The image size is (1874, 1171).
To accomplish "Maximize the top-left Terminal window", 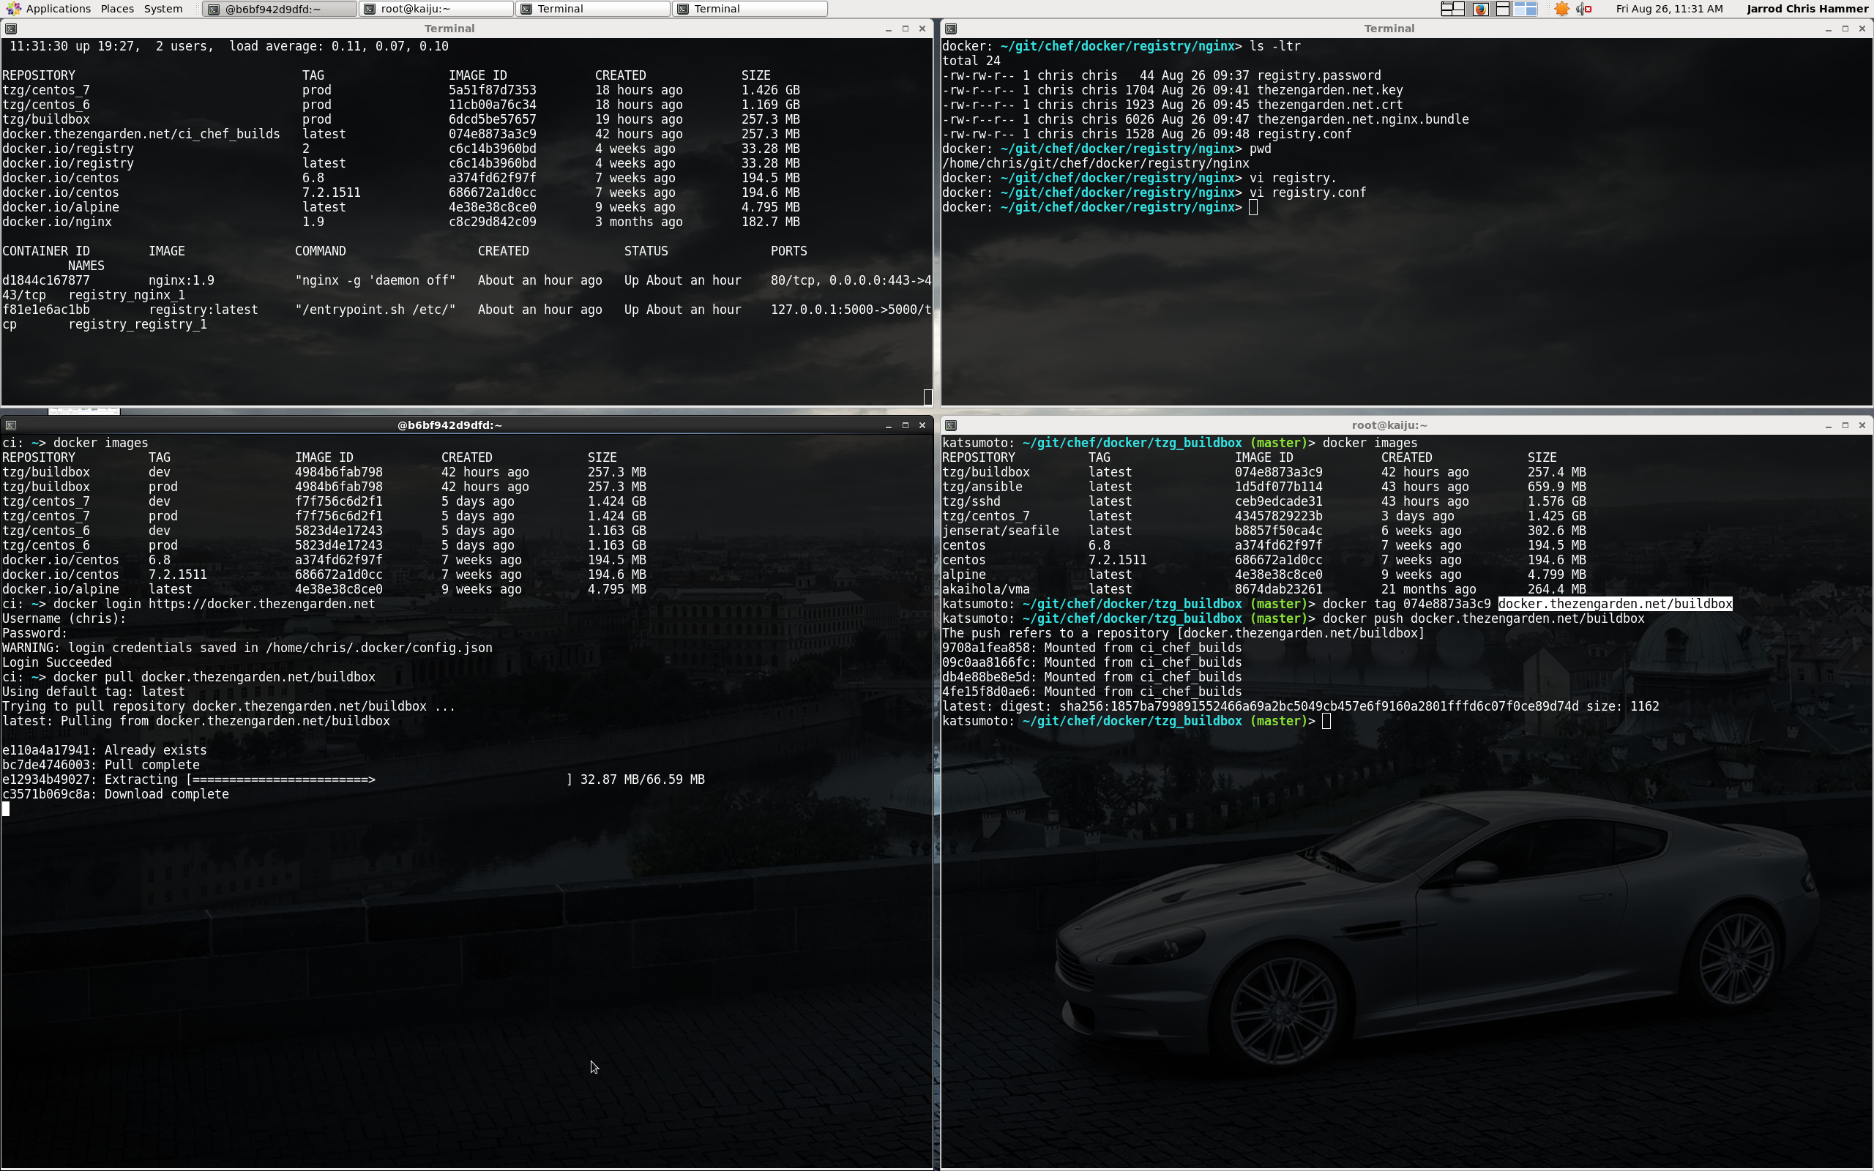I will 906,29.
